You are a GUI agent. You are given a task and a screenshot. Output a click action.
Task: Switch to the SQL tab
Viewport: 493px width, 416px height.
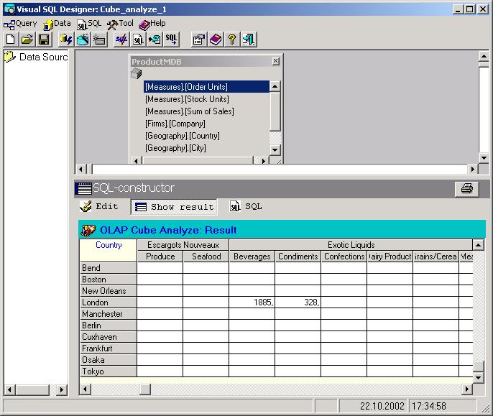coord(247,207)
